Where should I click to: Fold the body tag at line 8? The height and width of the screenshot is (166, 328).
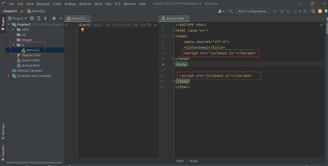(x=174, y=65)
